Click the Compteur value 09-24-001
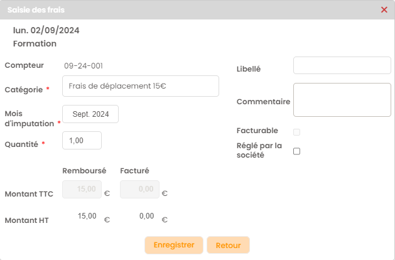 click(x=84, y=65)
